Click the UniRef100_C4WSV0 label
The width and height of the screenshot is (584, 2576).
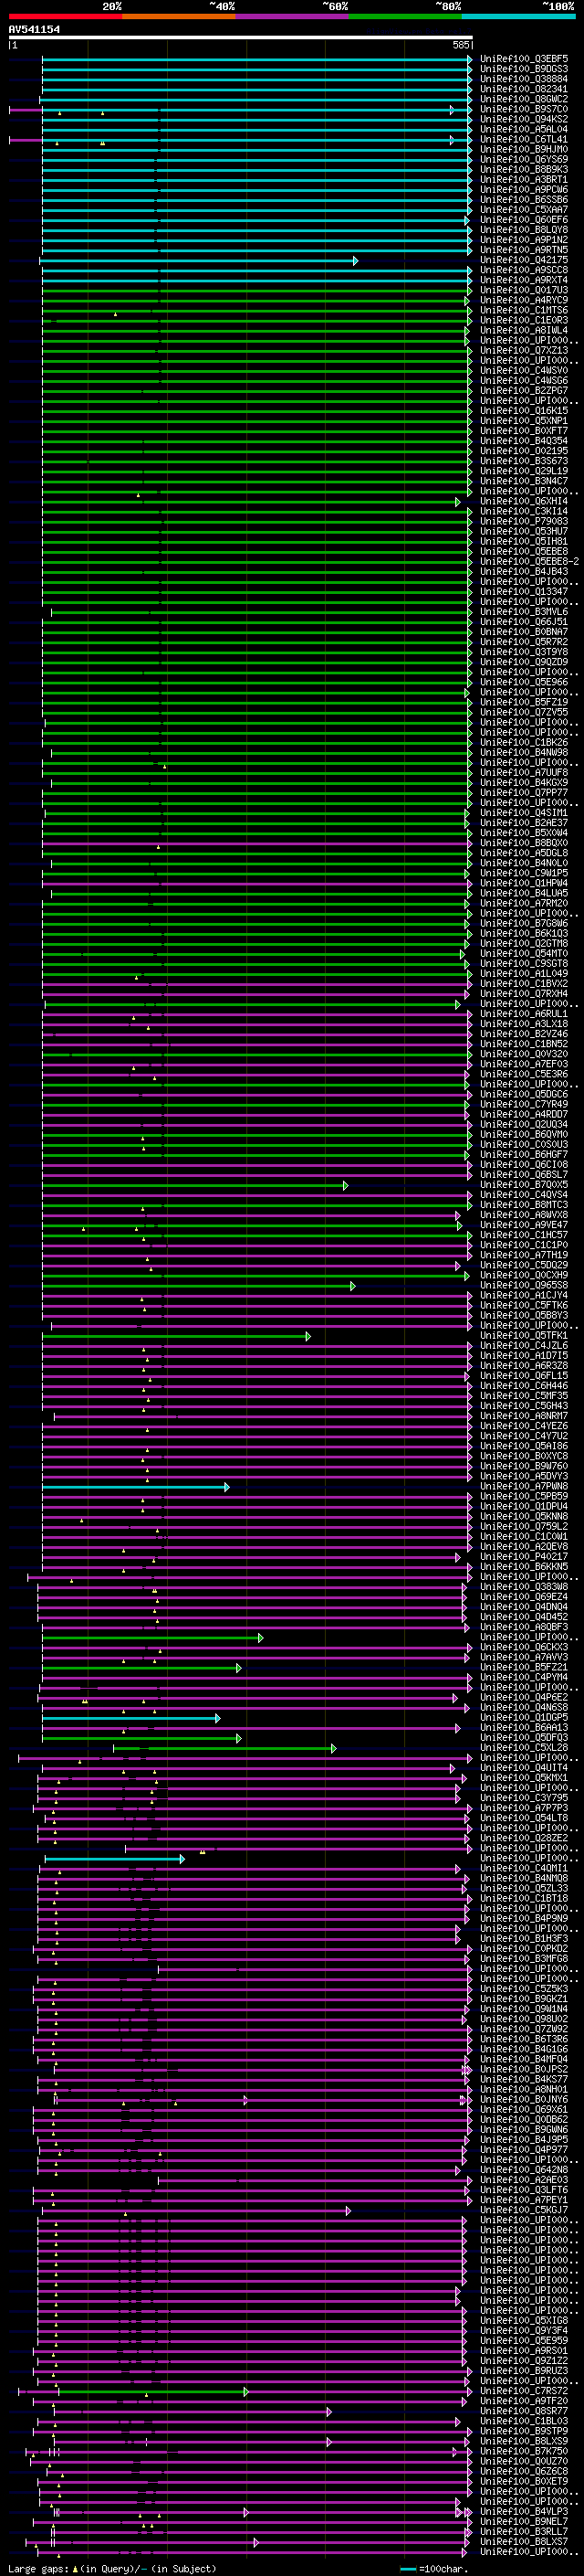pos(524,371)
